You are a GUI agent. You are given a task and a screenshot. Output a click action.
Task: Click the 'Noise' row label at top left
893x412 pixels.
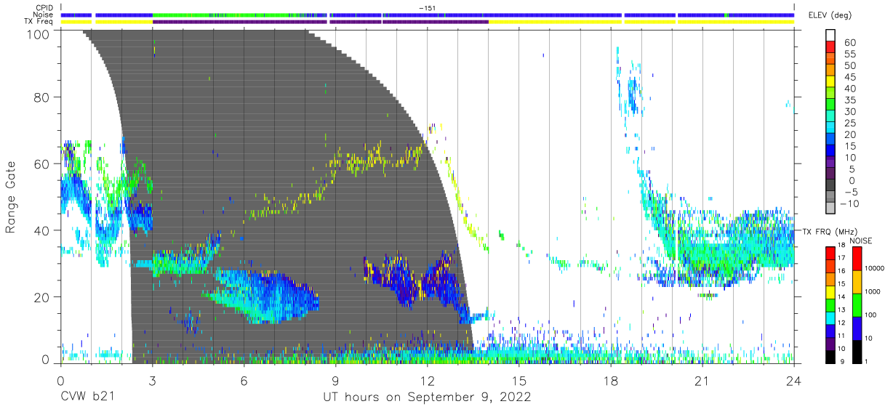click(44, 15)
